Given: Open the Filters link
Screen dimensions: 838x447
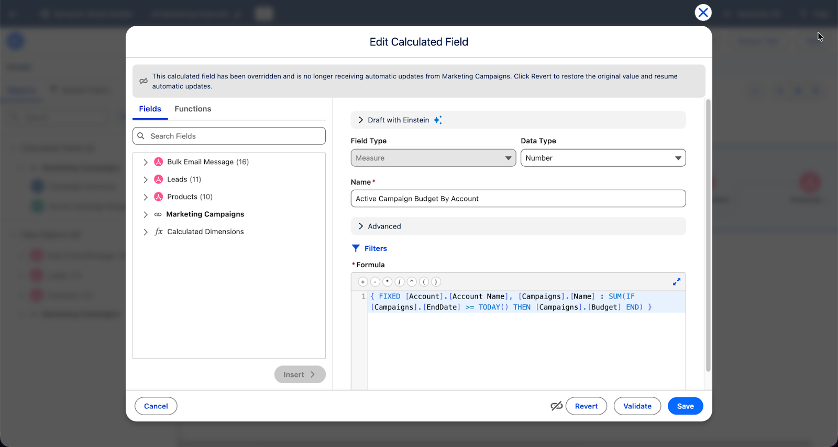Looking at the screenshot, I should (x=376, y=248).
